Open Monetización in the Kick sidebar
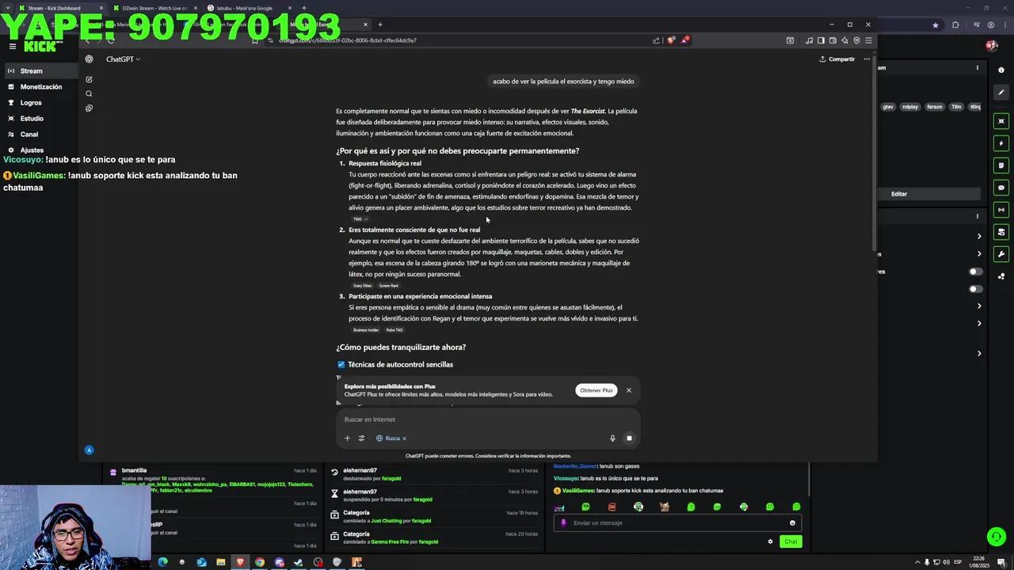Image resolution: width=1014 pixels, height=570 pixels. pyautogui.click(x=40, y=86)
